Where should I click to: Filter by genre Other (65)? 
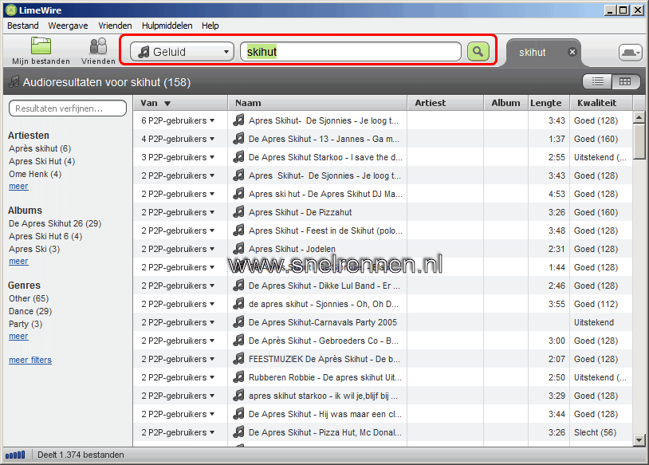click(x=29, y=298)
